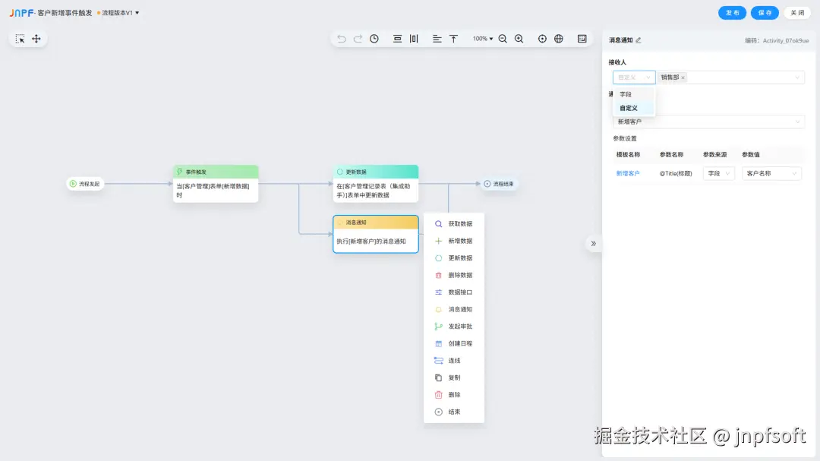Zoom in on the flow canvas
Screen dimensions: 820x461
tap(519, 37)
